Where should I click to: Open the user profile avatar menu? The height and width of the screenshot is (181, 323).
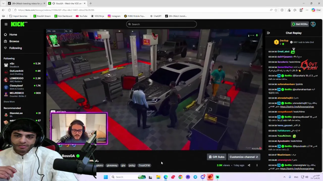(x=313, y=24)
